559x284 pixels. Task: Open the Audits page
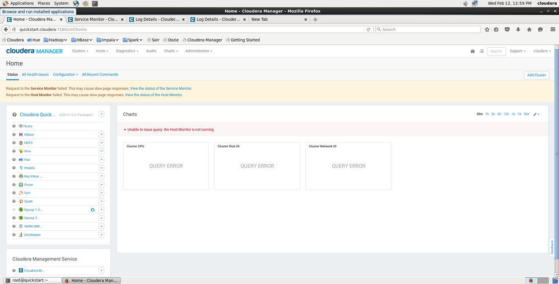click(x=151, y=51)
